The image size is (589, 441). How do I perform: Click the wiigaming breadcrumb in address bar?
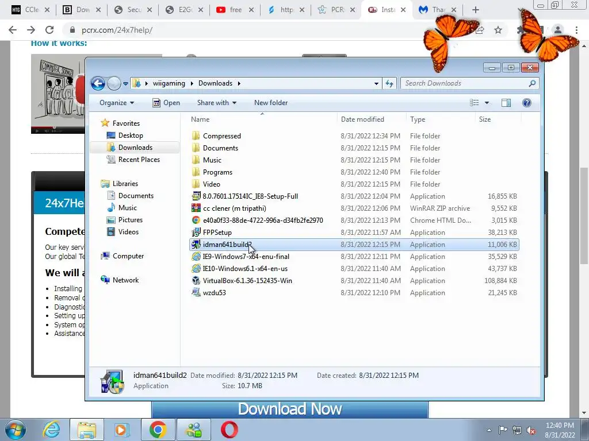coord(169,83)
